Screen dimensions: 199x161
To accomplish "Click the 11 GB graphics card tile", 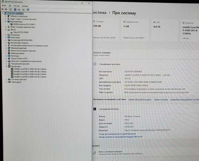I will (136, 30).
